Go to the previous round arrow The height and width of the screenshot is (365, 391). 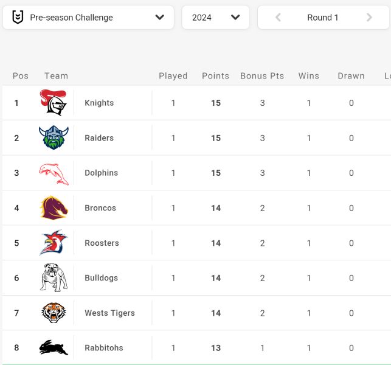click(278, 18)
